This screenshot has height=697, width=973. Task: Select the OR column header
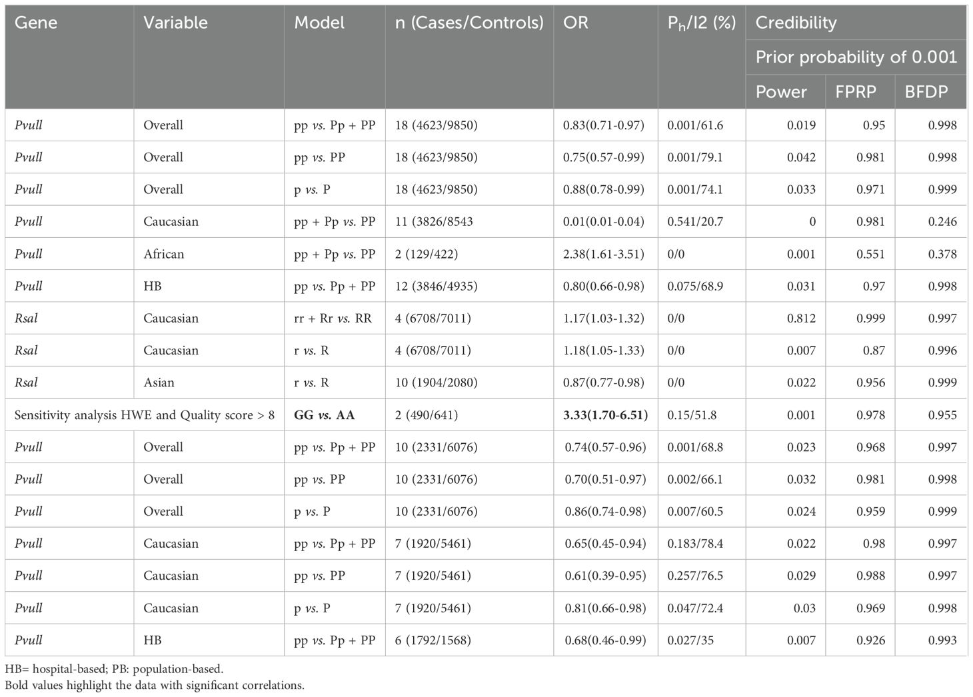pos(576,23)
